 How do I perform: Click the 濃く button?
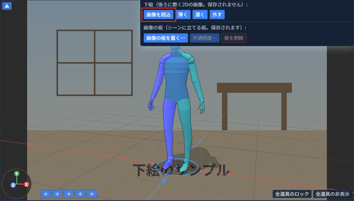(200, 15)
